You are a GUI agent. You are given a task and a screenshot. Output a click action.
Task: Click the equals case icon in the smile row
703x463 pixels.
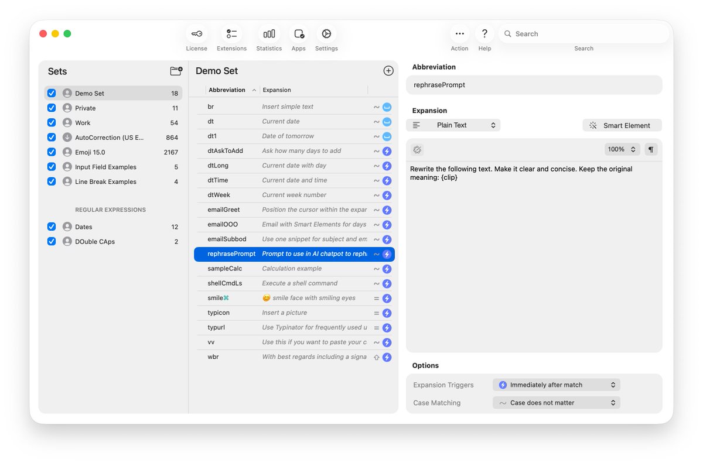377,299
